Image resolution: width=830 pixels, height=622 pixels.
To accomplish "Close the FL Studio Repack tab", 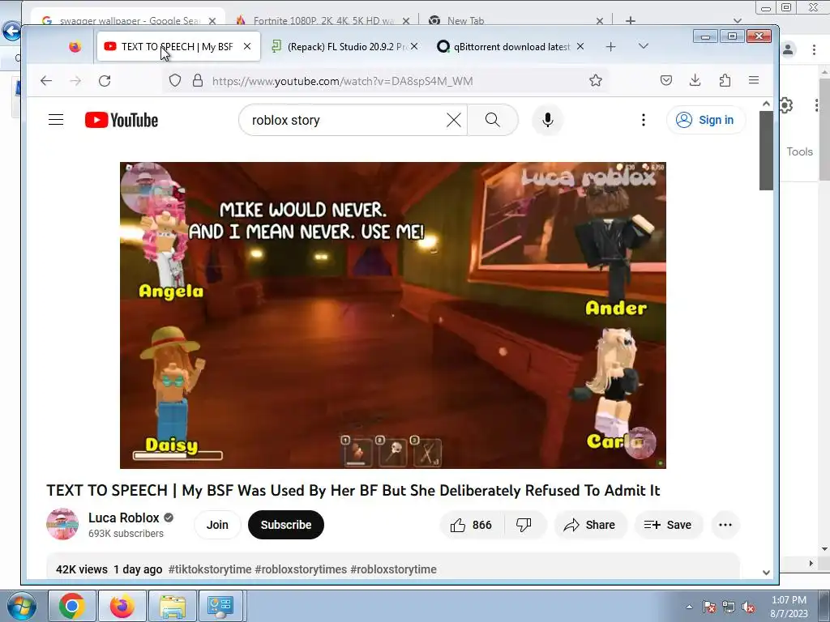I will (x=414, y=46).
